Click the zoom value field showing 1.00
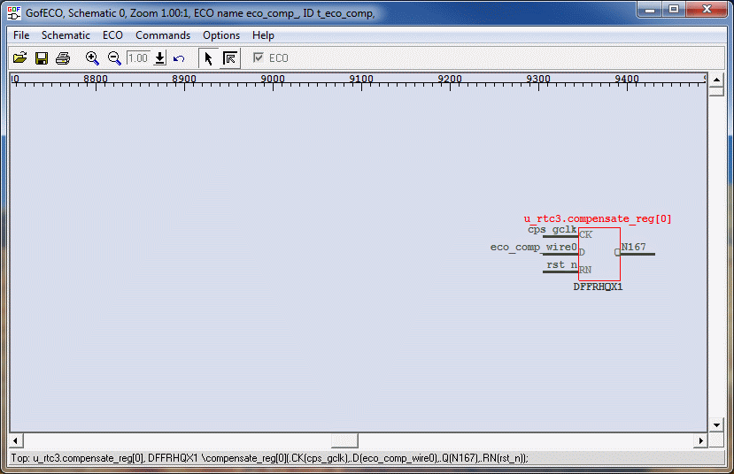The image size is (734, 474). point(138,58)
